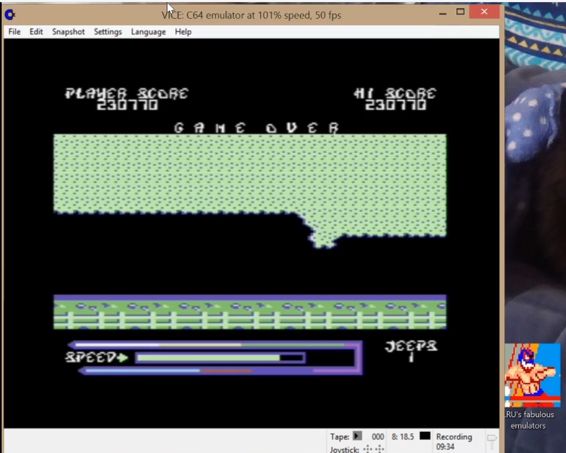The image size is (566, 453).
Task: Maximize the VICE emulator window
Action: pyautogui.click(x=461, y=11)
